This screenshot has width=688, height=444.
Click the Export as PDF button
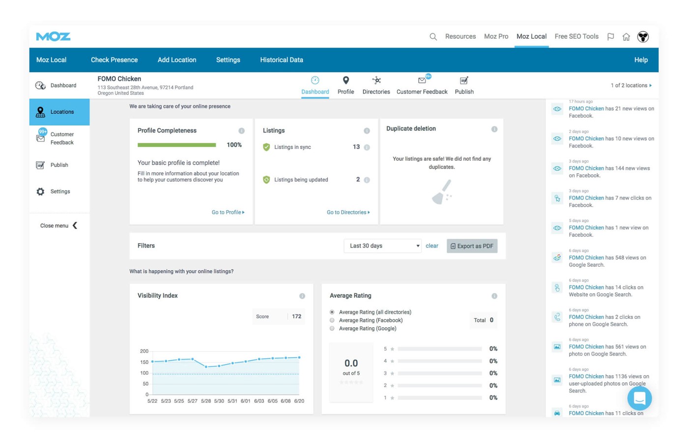[x=472, y=246]
